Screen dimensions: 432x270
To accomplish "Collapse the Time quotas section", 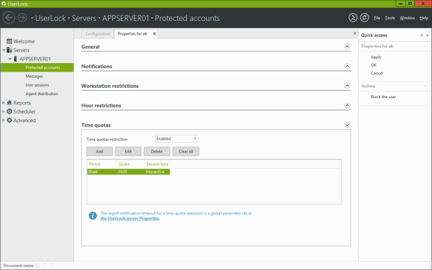I will pos(347,125).
